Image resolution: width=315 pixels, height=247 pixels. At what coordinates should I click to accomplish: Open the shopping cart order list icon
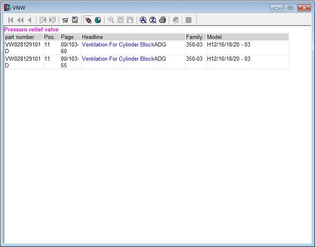65,20
